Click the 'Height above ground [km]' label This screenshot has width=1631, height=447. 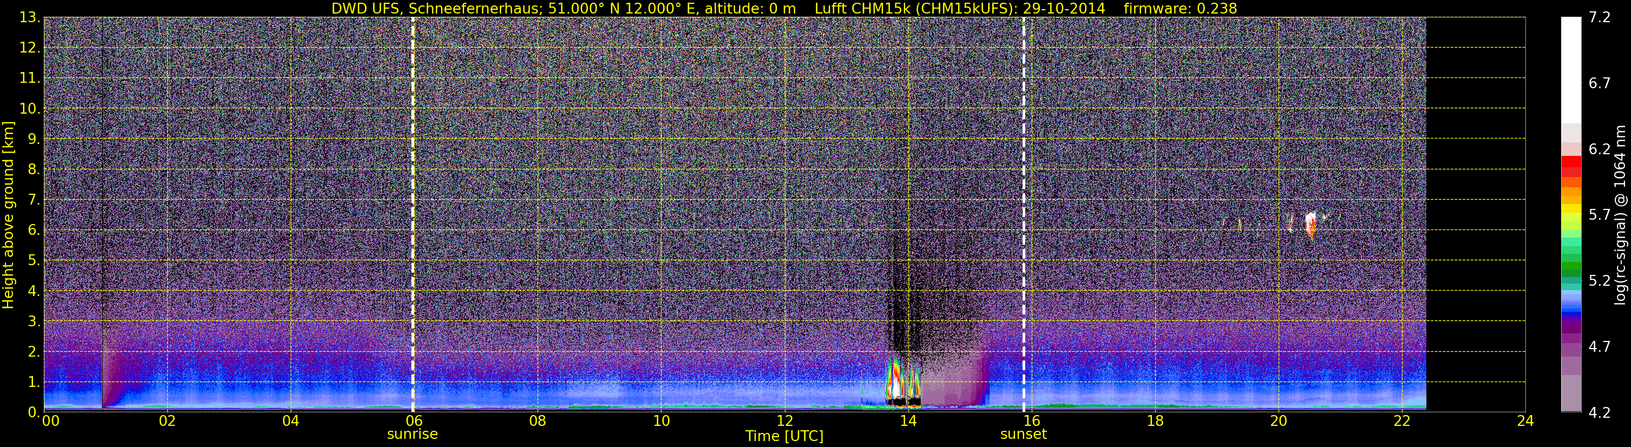pyautogui.click(x=8, y=215)
